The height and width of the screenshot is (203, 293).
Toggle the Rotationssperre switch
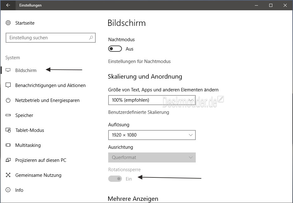pos(115,179)
